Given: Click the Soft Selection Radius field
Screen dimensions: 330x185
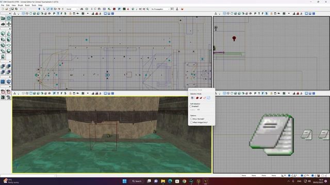Looking at the screenshot, I should pyautogui.click(x=199, y=109).
